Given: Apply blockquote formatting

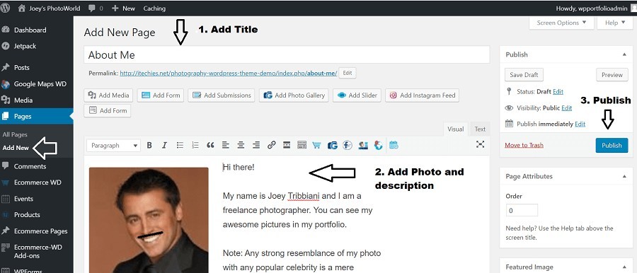Looking at the screenshot, I should click(x=210, y=145).
